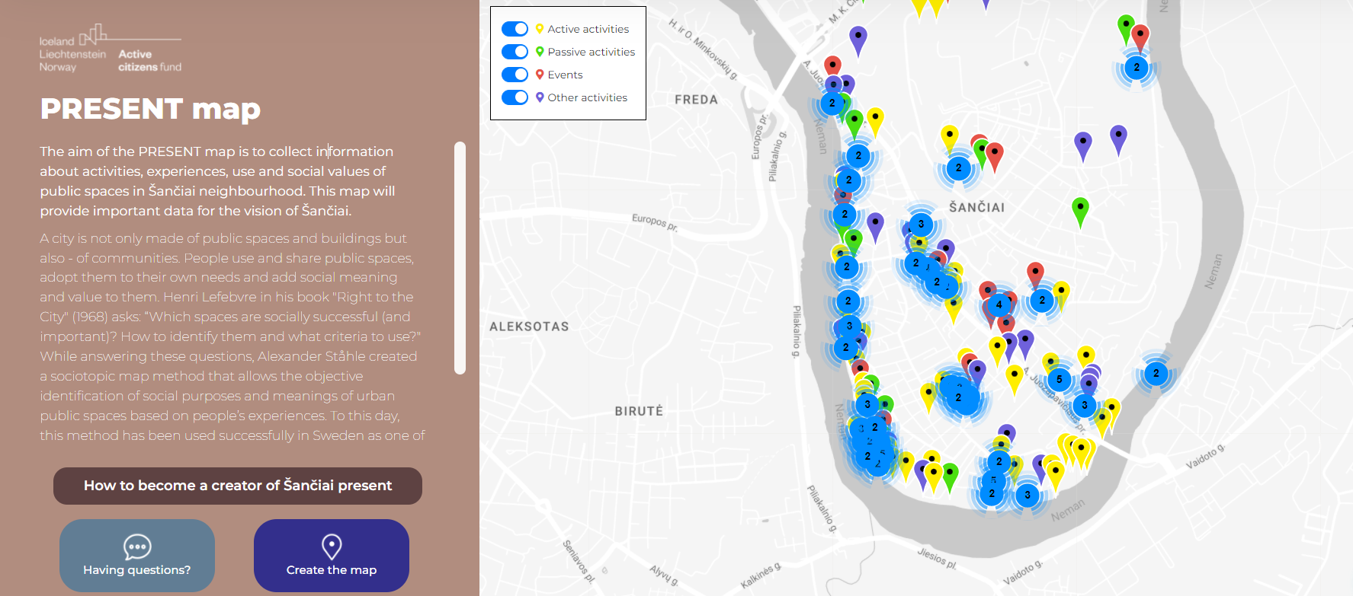
Task: Click the PRESENT map heading
Action: point(150,109)
